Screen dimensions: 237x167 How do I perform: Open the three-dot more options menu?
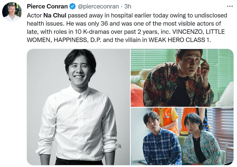[230, 6]
